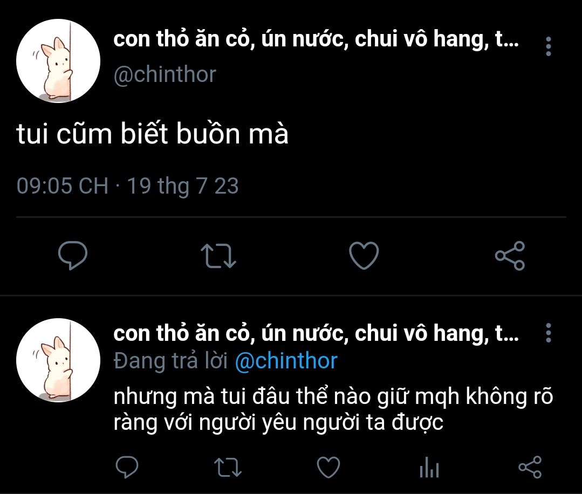Retweet the reply tweet
Screen dimensions: 582x494
pos(228,467)
